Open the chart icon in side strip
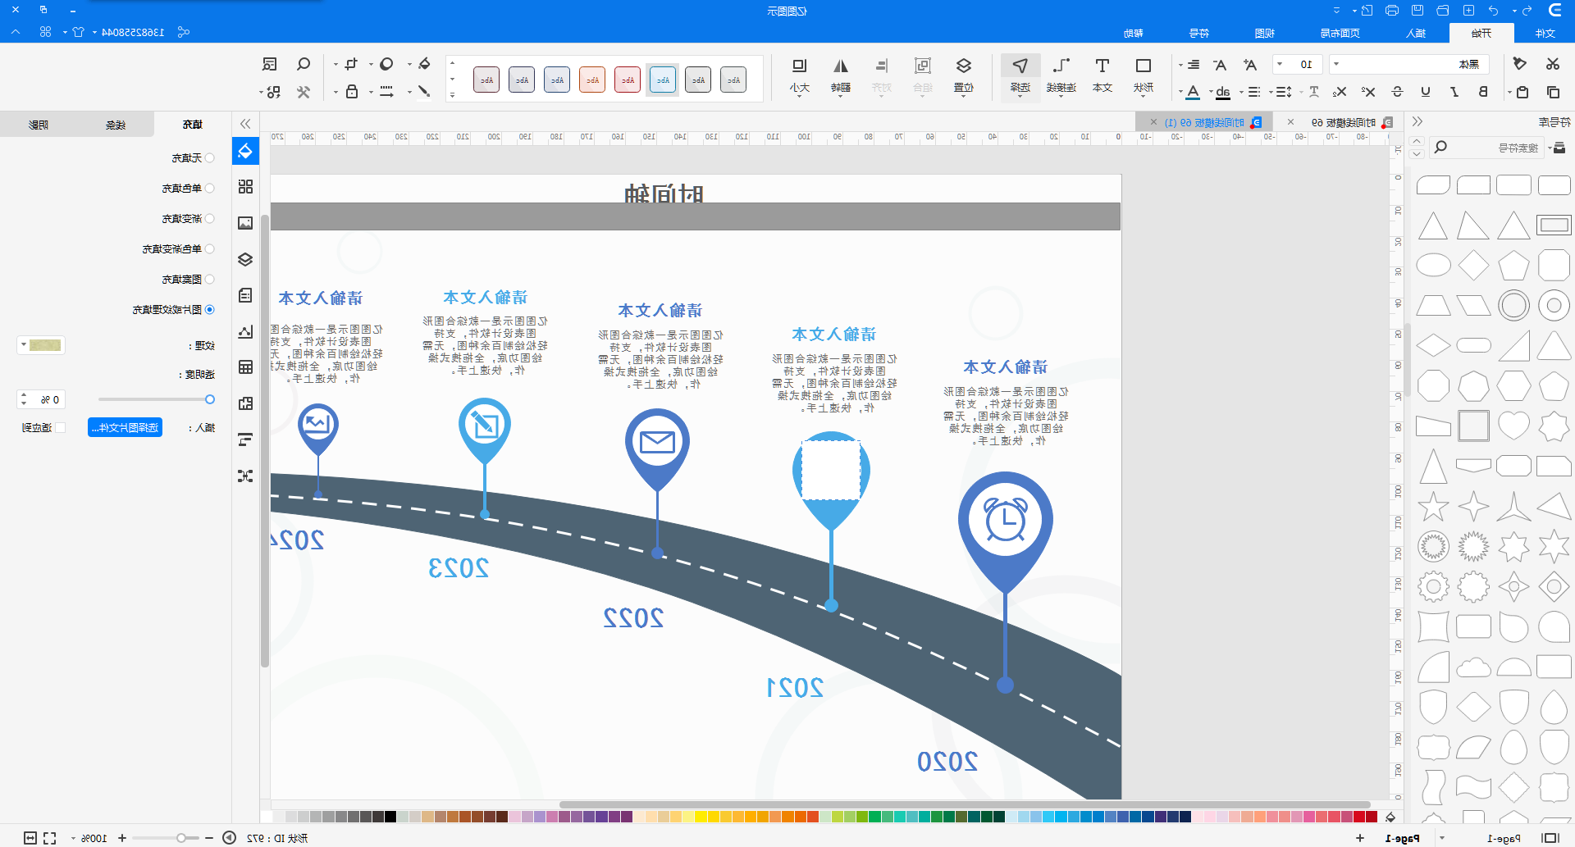The width and height of the screenshot is (1575, 847). pos(245,331)
